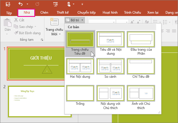
Task: Apply Nội dung với Chú thích layout
Action: pyautogui.click(x=111, y=97)
